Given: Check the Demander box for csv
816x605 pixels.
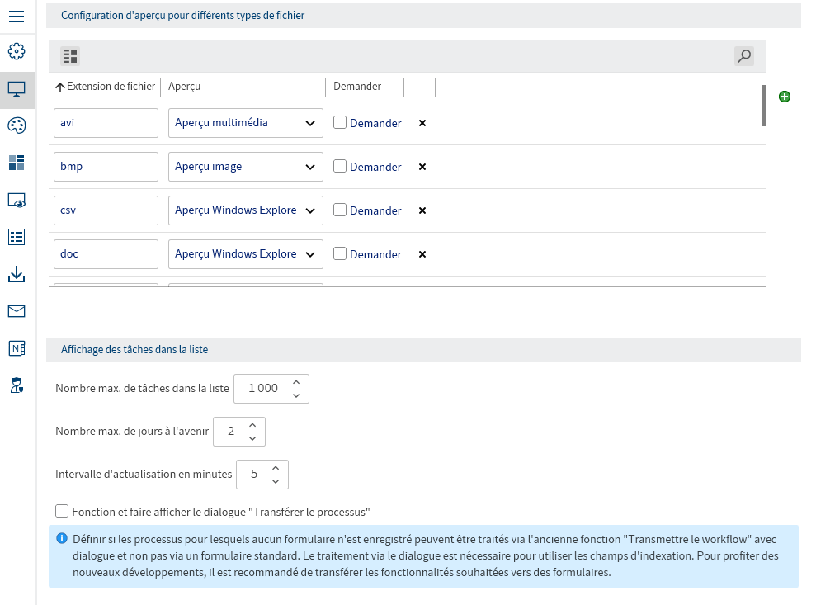Looking at the screenshot, I should (x=340, y=210).
